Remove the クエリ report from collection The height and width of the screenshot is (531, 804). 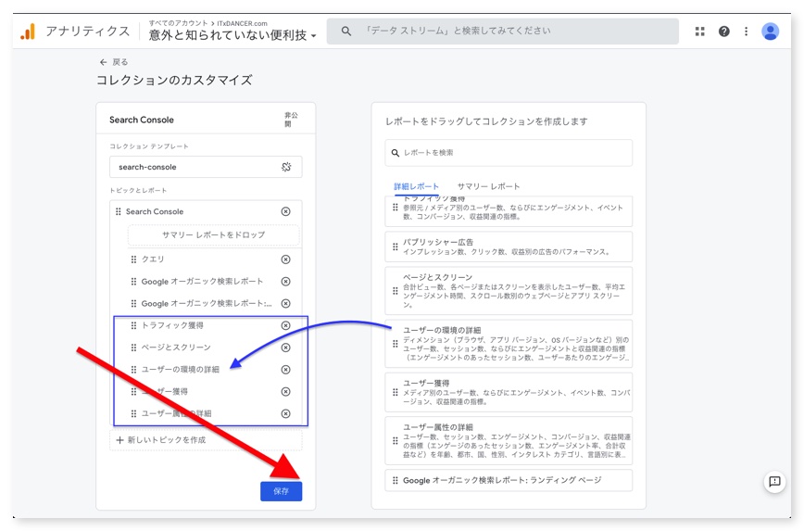point(285,259)
